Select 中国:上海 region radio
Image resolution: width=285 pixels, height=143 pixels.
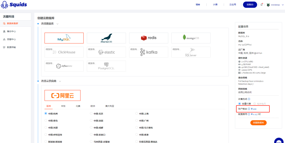[x=137, y=114]
